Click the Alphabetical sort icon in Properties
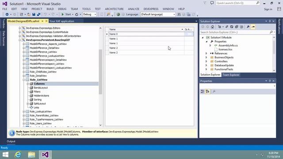283x159 pixels. coord(207,91)
